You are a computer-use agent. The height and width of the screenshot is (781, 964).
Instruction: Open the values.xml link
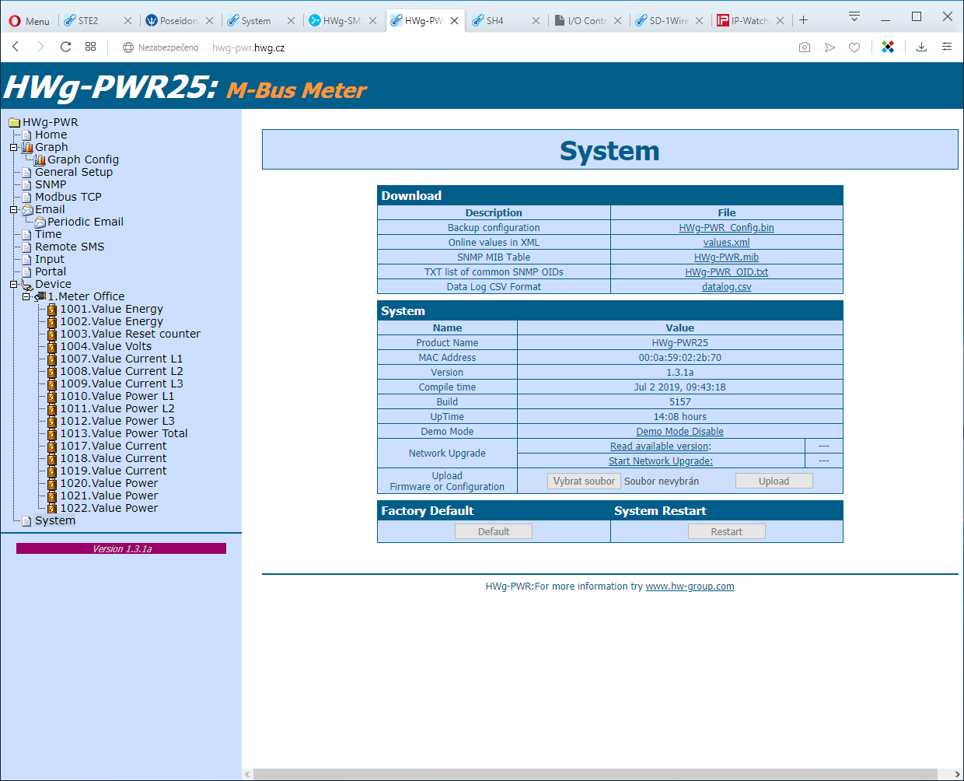click(x=726, y=243)
